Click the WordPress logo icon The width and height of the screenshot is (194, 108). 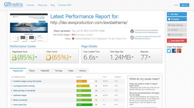point(132,31)
